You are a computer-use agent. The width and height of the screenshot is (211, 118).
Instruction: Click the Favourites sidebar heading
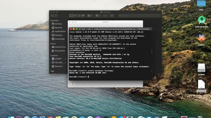click(54, 21)
